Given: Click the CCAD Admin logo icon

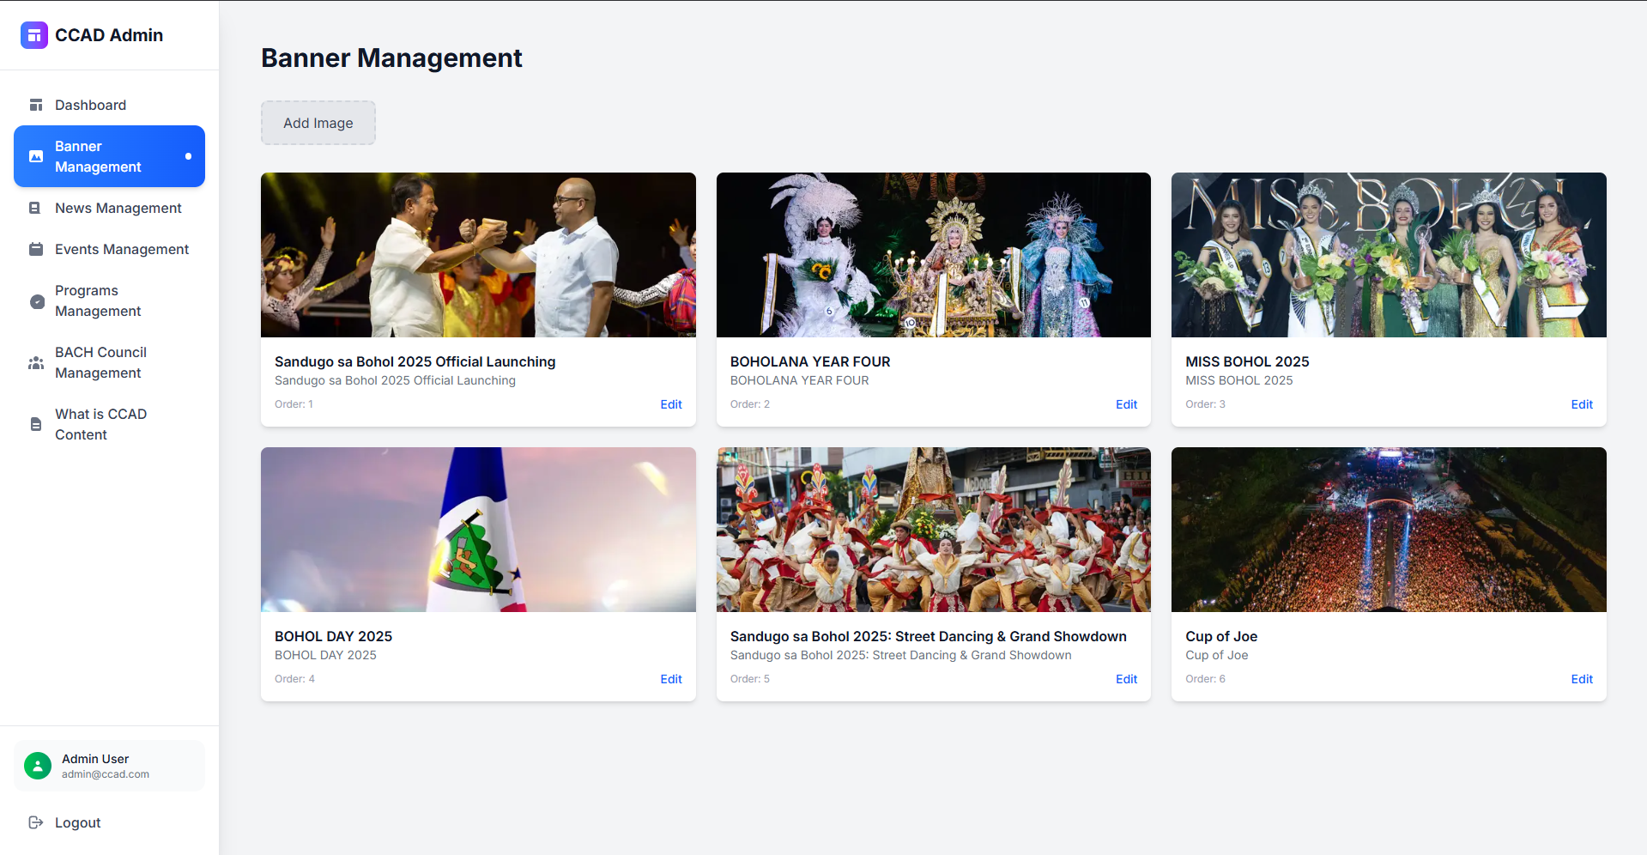Looking at the screenshot, I should [34, 35].
